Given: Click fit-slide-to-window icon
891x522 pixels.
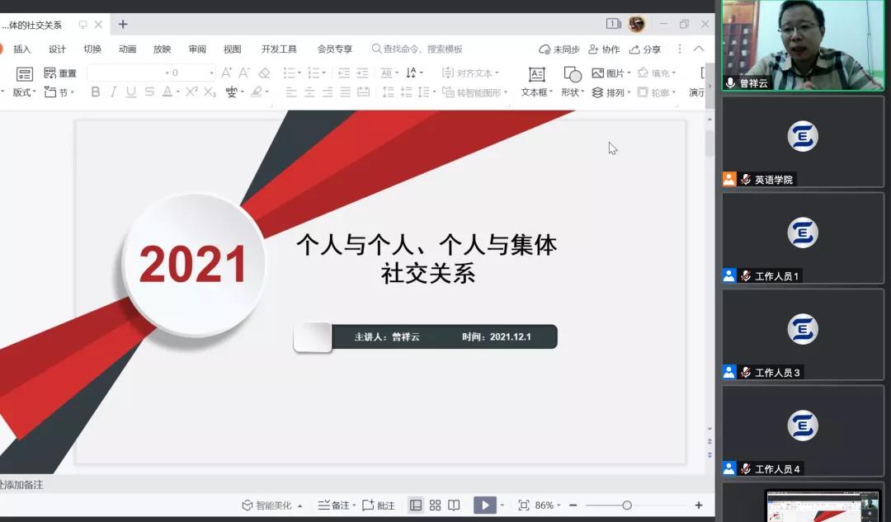Looking at the screenshot, I should [x=523, y=506].
